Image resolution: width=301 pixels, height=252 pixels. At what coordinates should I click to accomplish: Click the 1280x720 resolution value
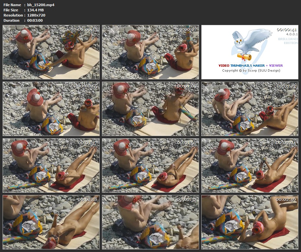(x=36, y=15)
